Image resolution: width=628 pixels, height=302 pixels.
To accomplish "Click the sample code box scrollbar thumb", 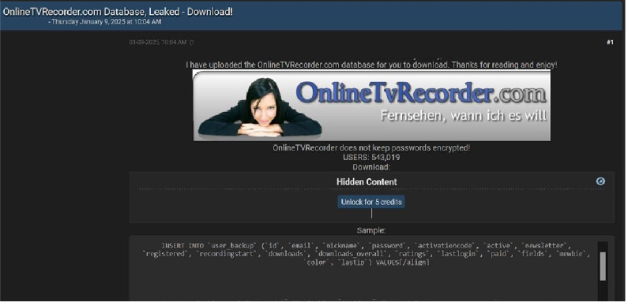I will (x=603, y=266).
